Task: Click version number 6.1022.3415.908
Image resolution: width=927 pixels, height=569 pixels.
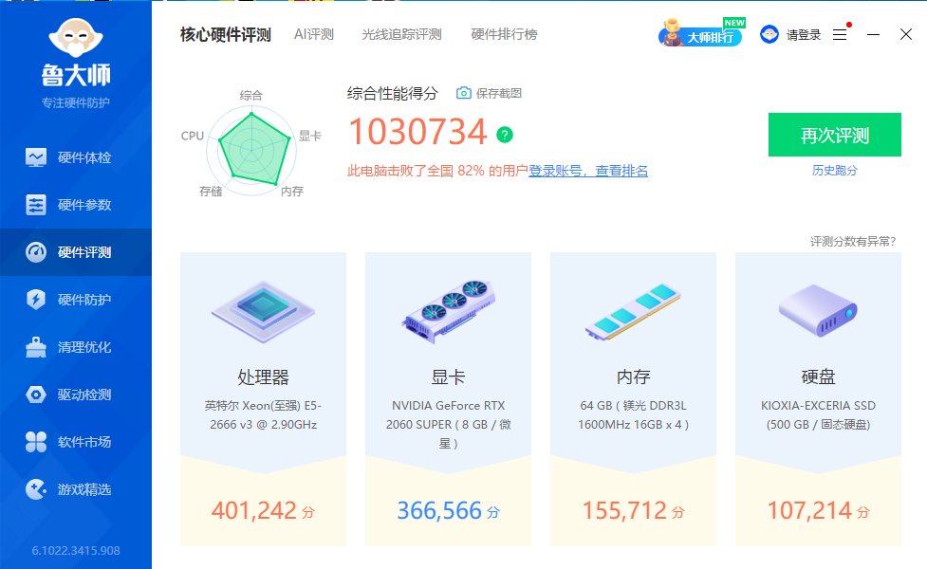Action: tap(76, 551)
